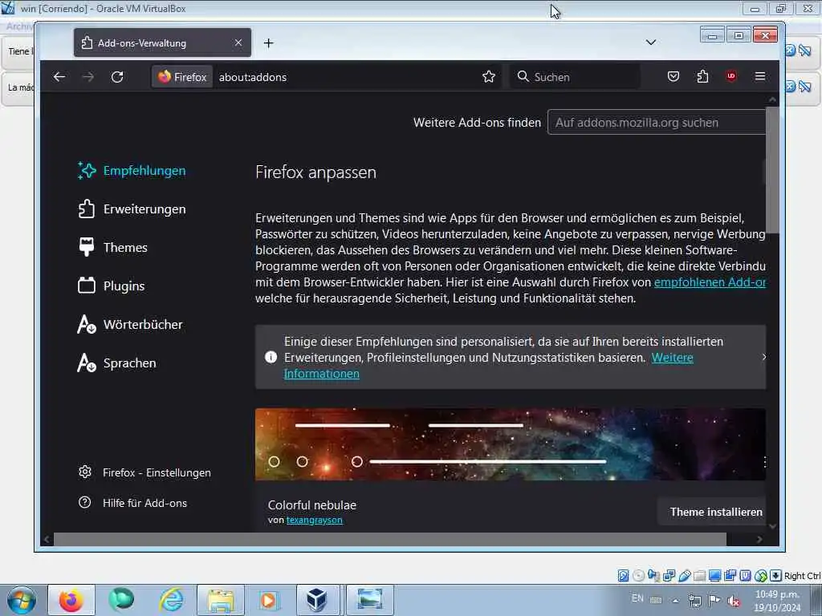Click the Colorful nebulae theme name
The width and height of the screenshot is (822, 616).
312,505
